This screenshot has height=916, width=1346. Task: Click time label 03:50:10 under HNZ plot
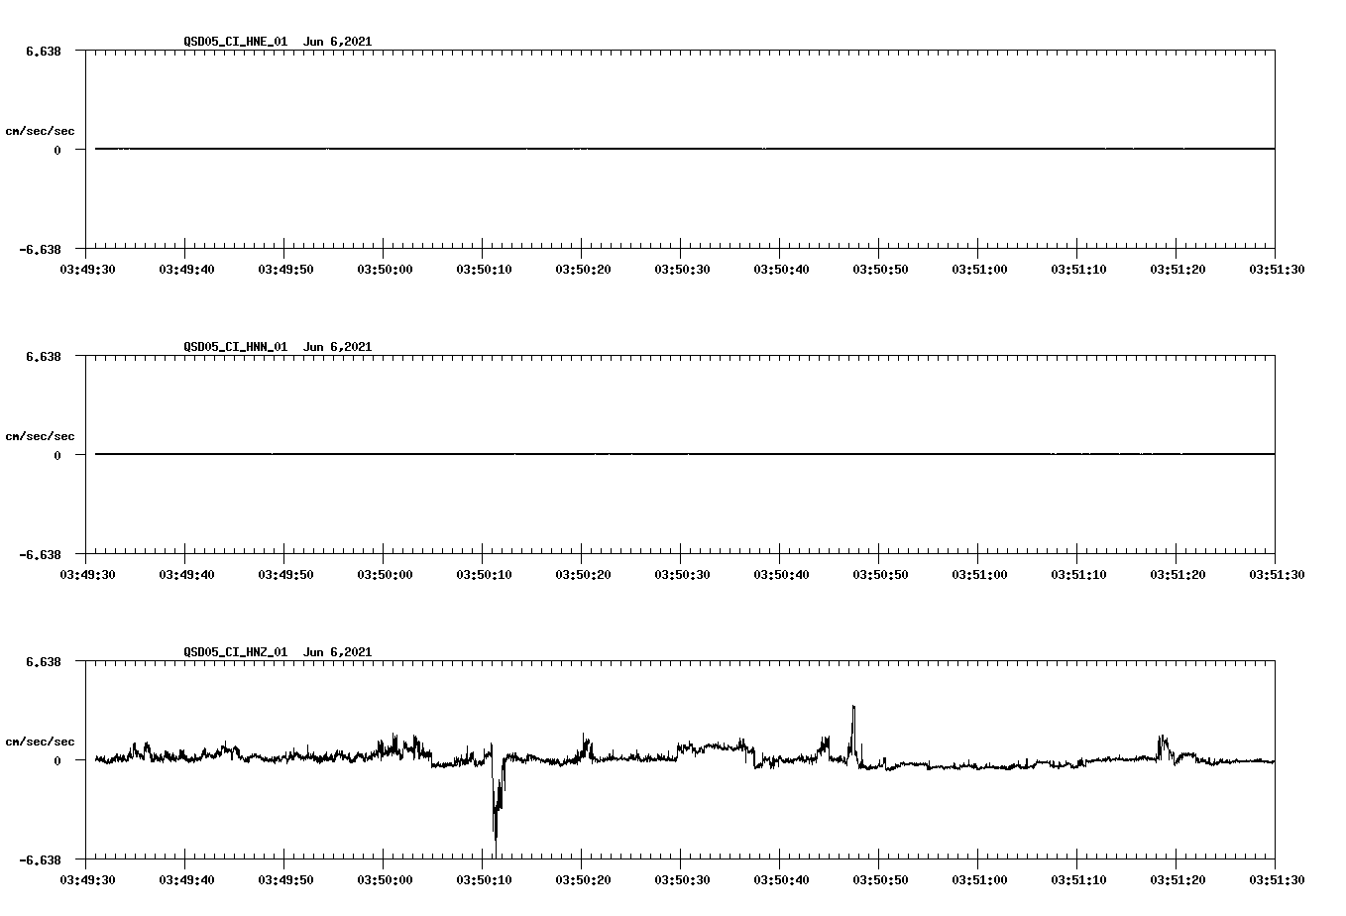(484, 880)
